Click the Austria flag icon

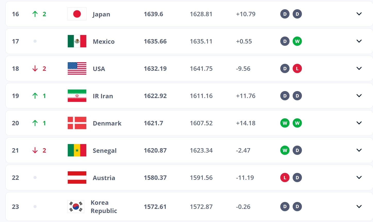pos(77,177)
